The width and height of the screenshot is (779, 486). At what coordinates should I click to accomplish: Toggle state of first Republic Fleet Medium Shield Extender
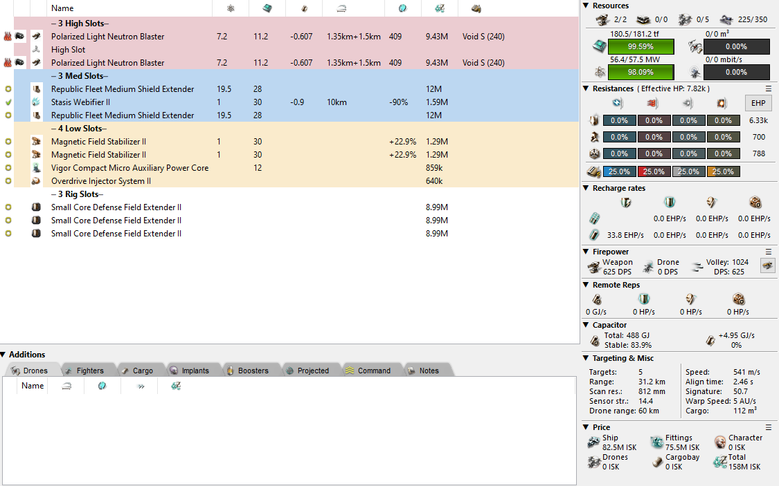(8, 89)
